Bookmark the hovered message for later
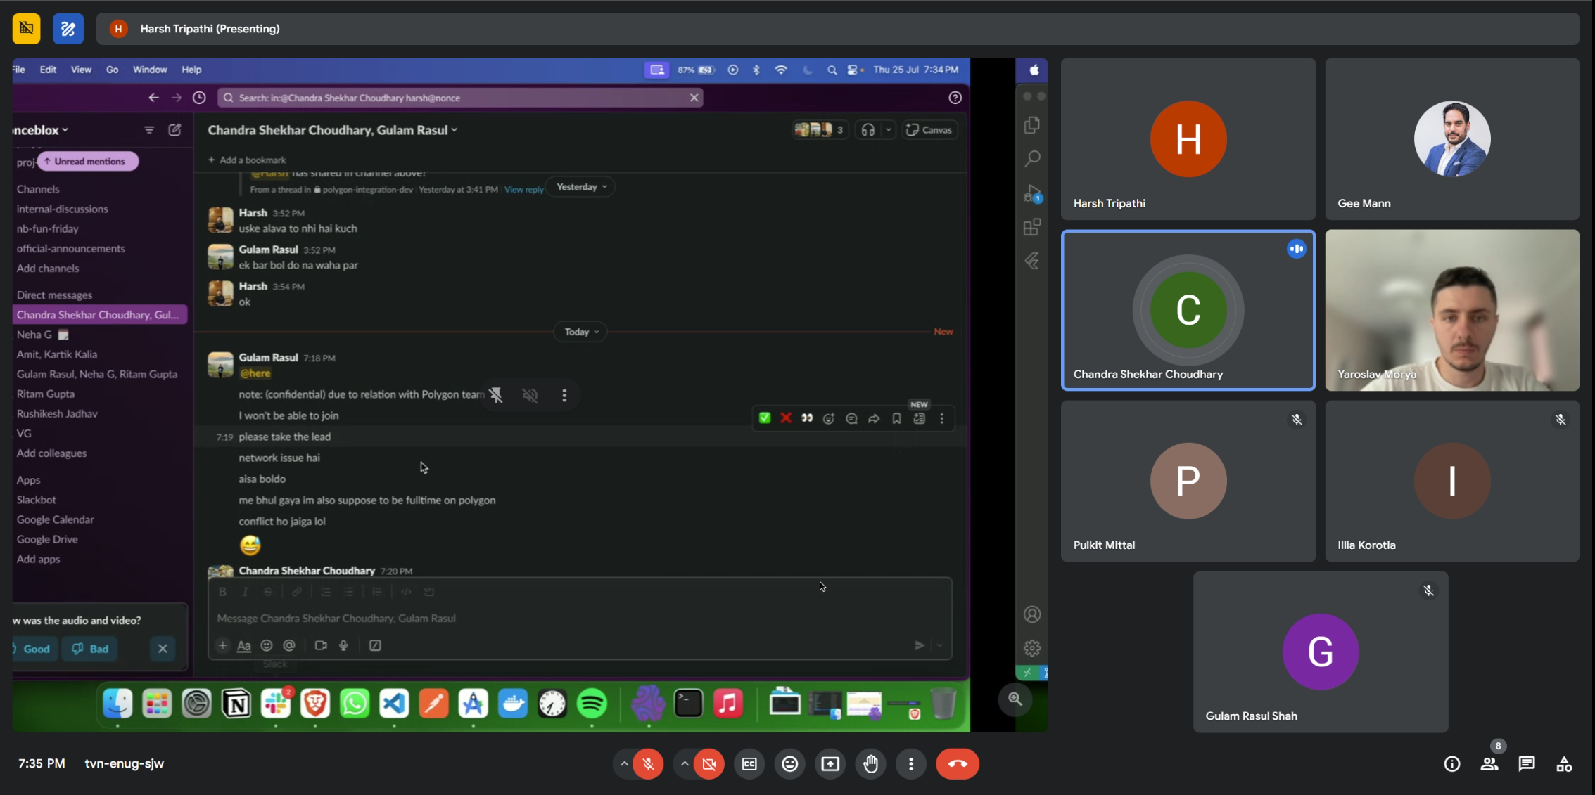The image size is (1595, 795). tap(896, 419)
